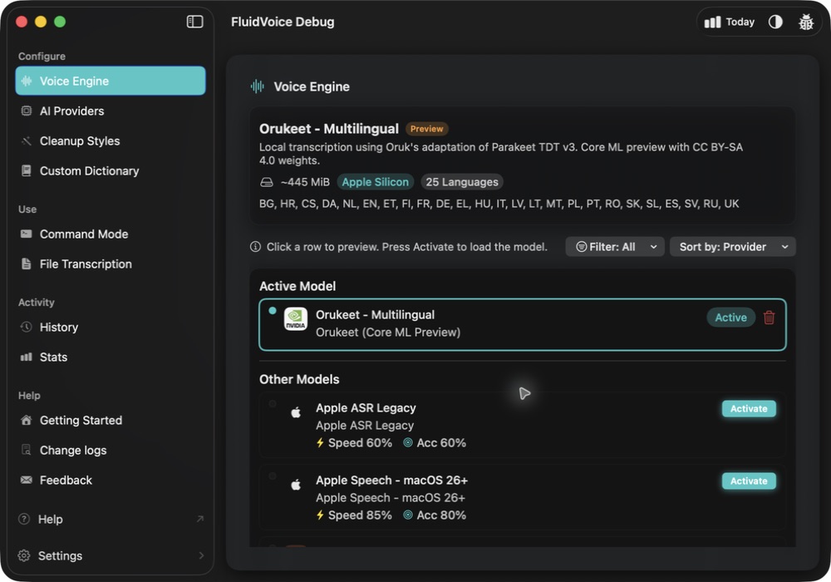Click the Preview badge next to Orukeet title

426,129
